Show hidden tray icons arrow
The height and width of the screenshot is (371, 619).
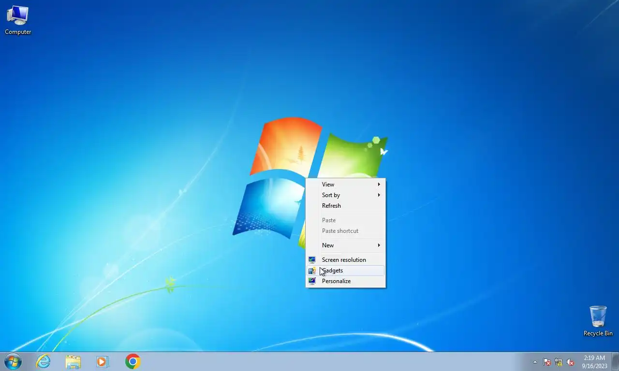point(535,362)
